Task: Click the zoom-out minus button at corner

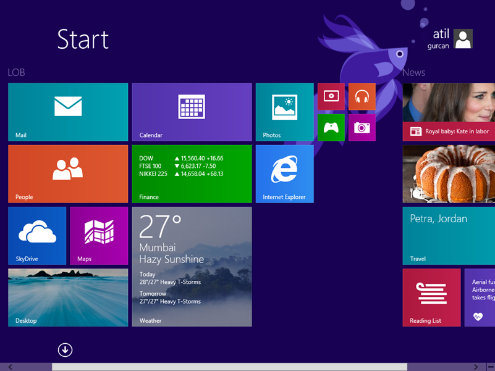Action: tap(491, 367)
